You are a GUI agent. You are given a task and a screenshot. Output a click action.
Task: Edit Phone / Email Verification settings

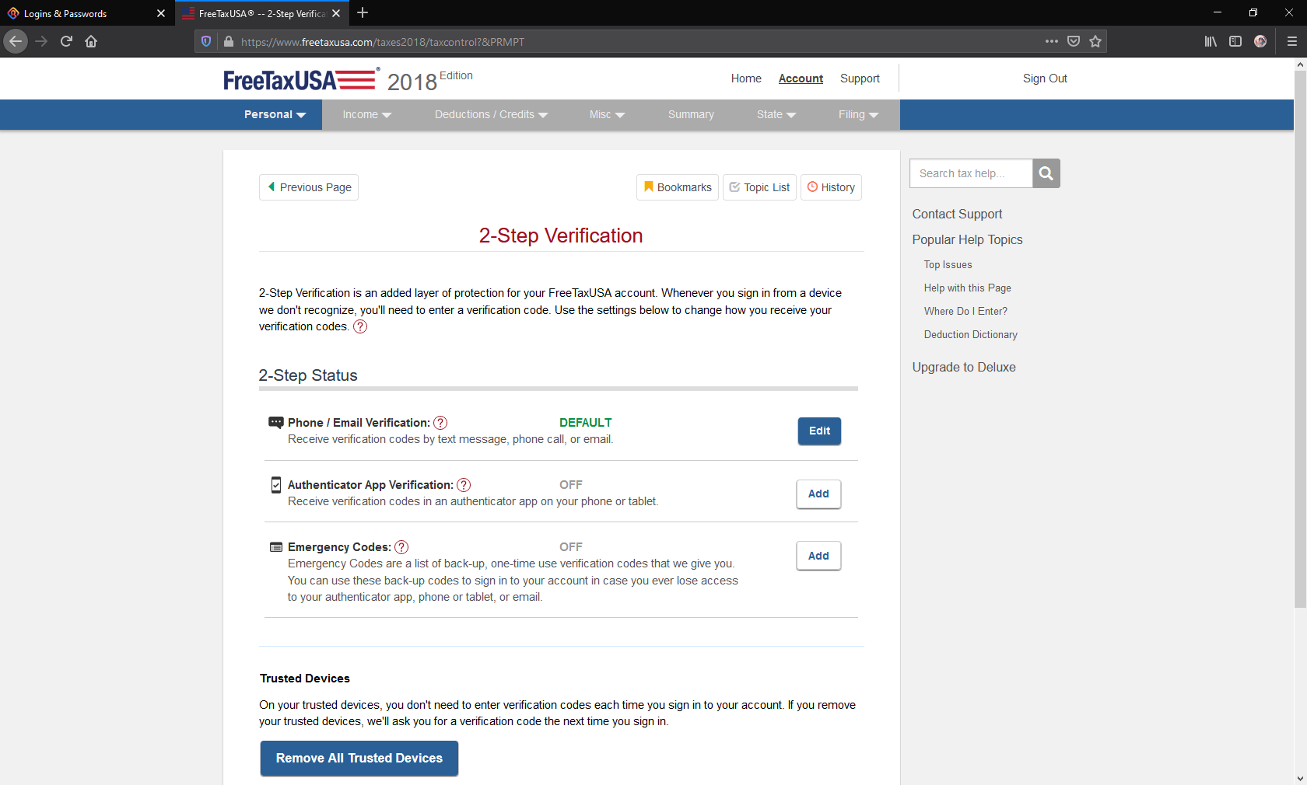coord(819,431)
